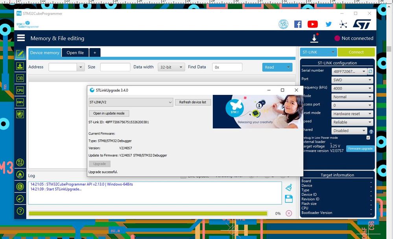The height and width of the screenshot is (239, 393).
Task: Open Memory & File editing pencil icon
Action: click(20, 54)
